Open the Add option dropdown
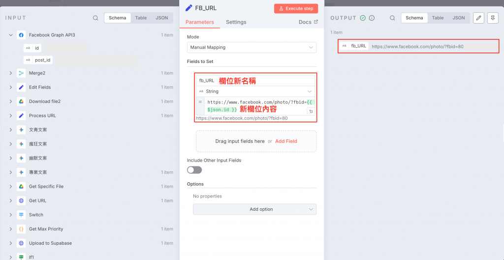Screen dimensions: 504x260 [254, 209]
